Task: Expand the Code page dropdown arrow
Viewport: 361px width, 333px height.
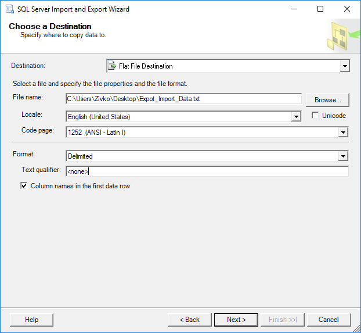Action: (x=343, y=133)
